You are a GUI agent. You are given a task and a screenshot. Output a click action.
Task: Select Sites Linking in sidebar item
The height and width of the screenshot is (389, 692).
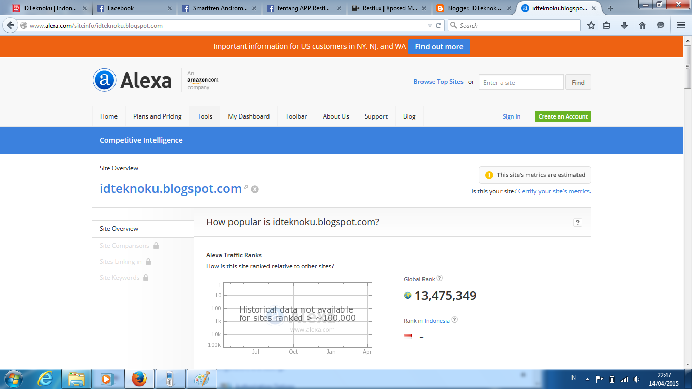[121, 262]
